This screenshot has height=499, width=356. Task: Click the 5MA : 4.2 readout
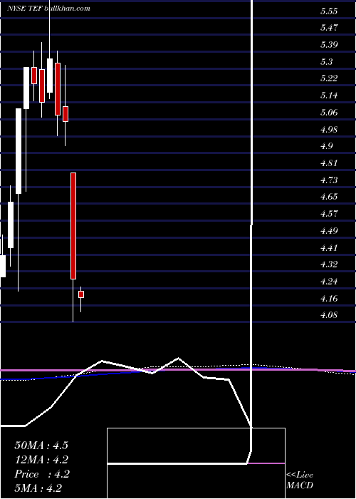pyautogui.click(x=38, y=488)
